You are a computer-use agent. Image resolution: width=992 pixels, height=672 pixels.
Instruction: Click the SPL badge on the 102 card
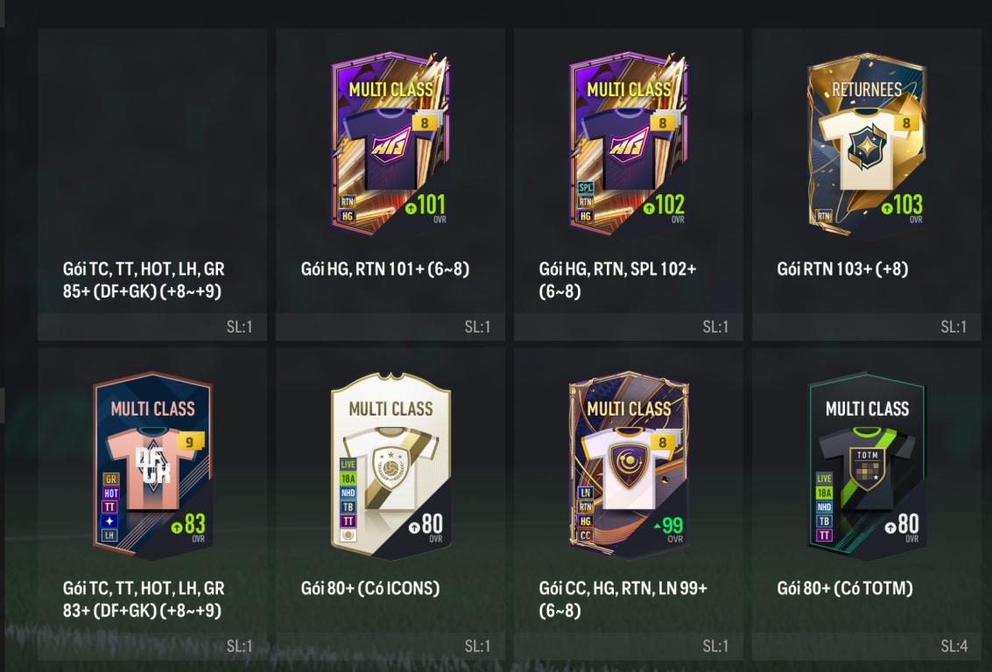point(586,188)
